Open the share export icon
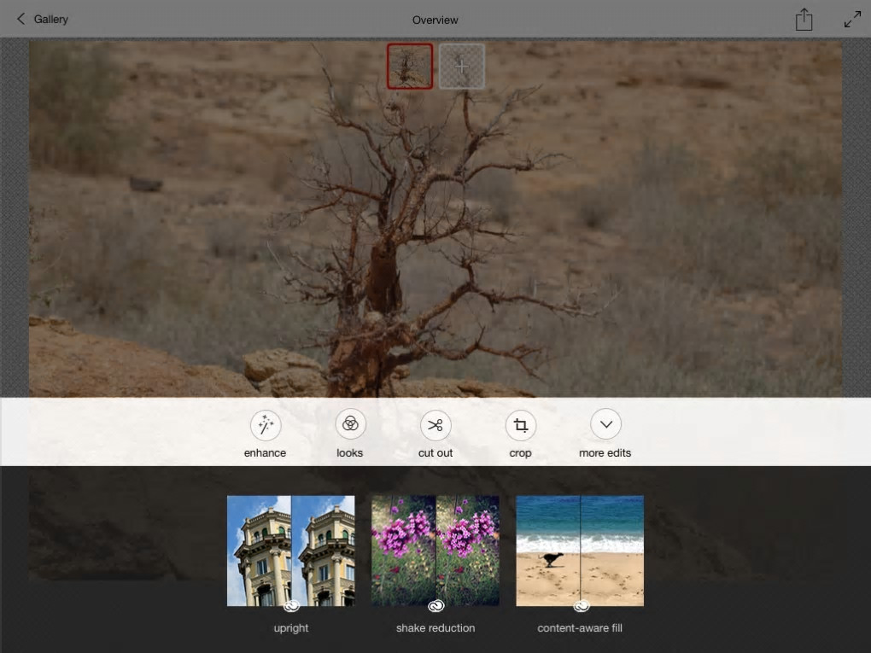The width and height of the screenshot is (871, 653). coord(804,20)
